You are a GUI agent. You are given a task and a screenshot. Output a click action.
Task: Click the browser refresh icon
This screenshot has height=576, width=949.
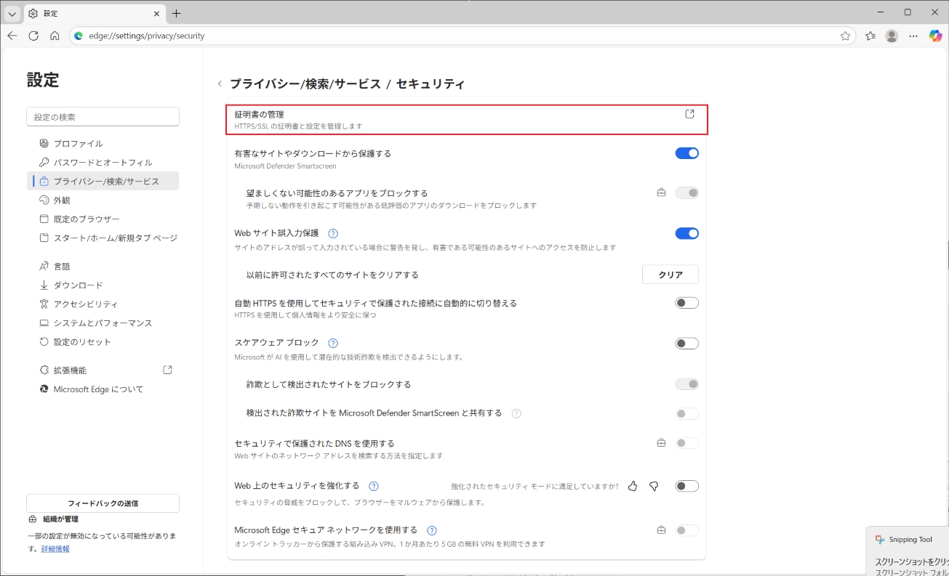(x=33, y=36)
